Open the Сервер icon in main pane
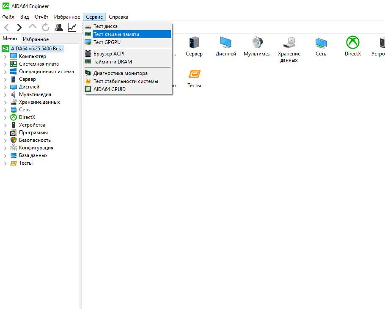Screen dimensions: 385x309 (194, 42)
